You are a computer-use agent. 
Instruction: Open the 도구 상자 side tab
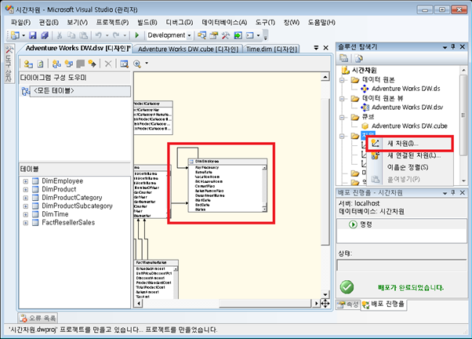coord(9,64)
